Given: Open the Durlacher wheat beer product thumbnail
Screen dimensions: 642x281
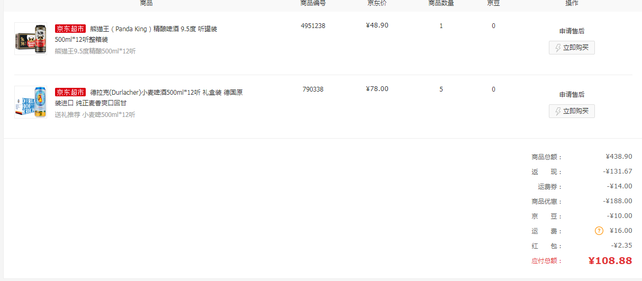Looking at the screenshot, I should (31, 102).
